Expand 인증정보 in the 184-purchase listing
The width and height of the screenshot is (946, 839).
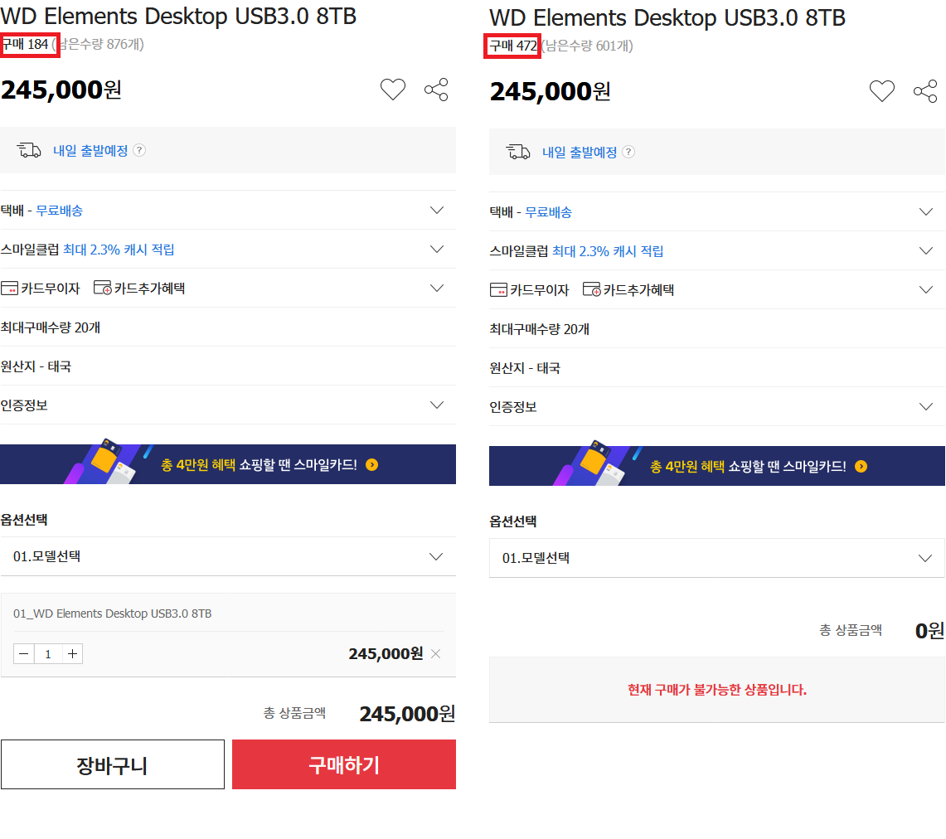tap(437, 405)
